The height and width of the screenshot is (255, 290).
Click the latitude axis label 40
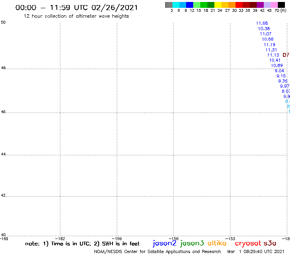(x=3, y=235)
